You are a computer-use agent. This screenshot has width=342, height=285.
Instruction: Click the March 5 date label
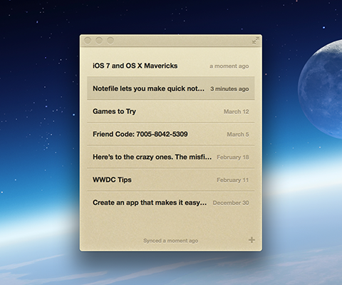pyautogui.click(x=238, y=135)
